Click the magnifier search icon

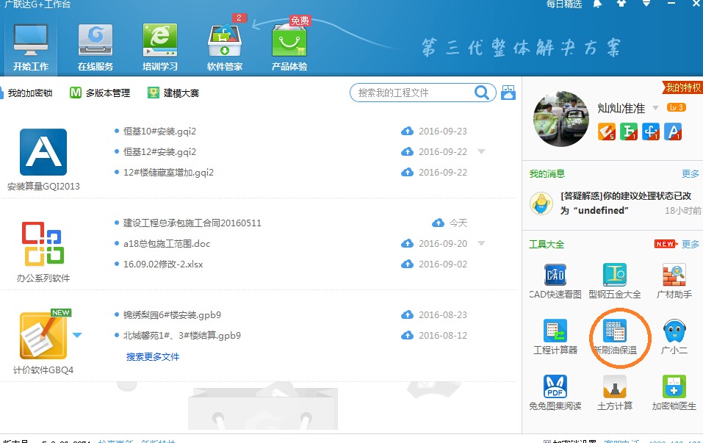coord(481,93)
